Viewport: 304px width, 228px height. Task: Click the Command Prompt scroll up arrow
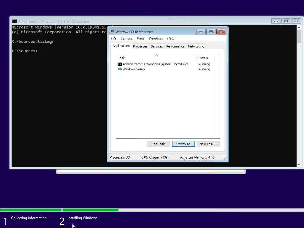tap(299, 27)
